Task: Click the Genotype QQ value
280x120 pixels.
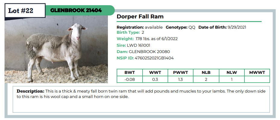Action: 192,27
